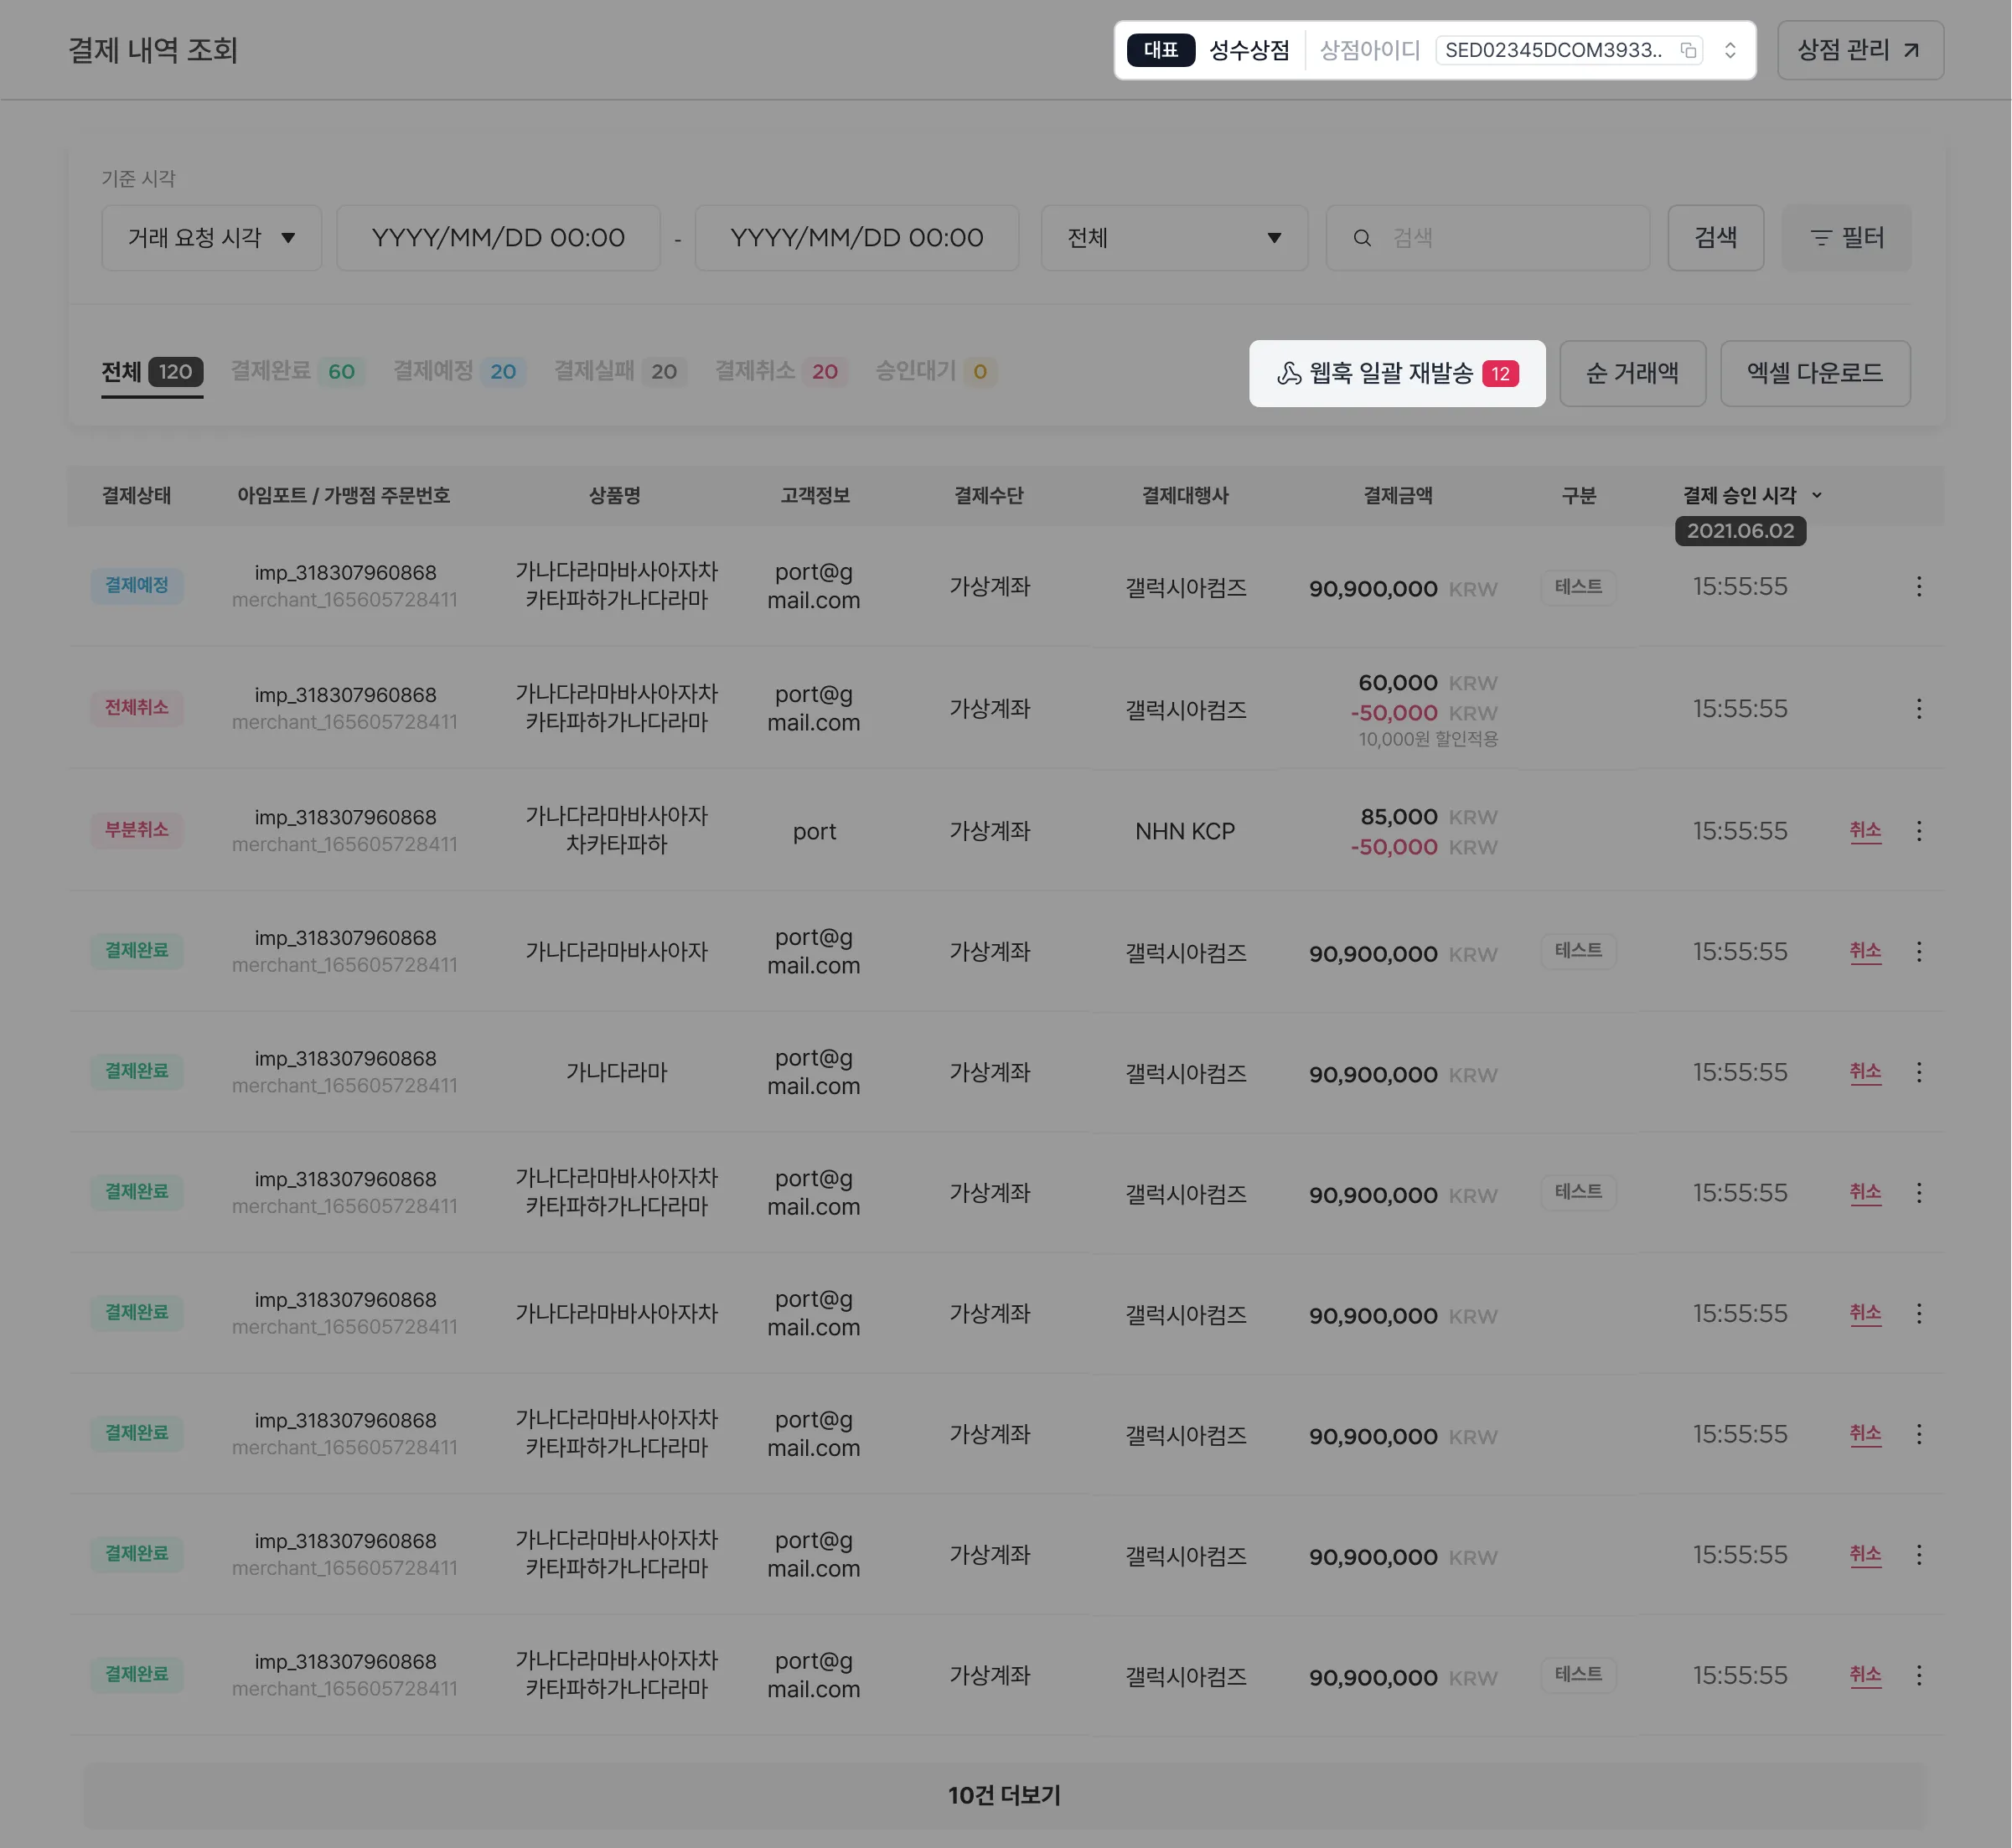This screenshot has width=2012, height=1848.
Task: Copy the store ID with copy icon
Action: click(1688, 51)
